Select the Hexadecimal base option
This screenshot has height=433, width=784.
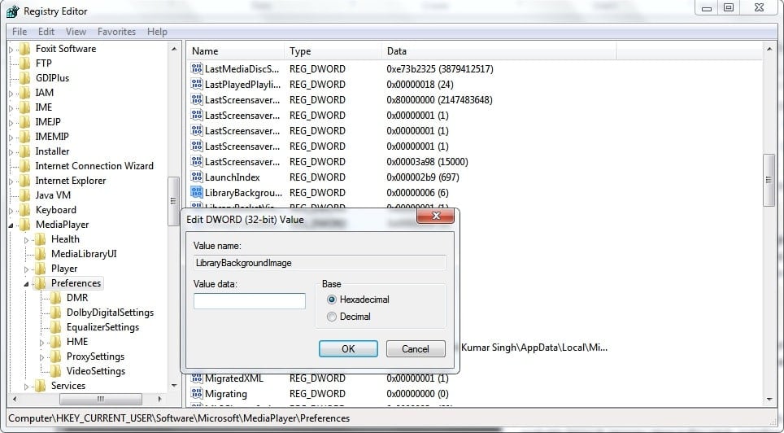point(332,300)
